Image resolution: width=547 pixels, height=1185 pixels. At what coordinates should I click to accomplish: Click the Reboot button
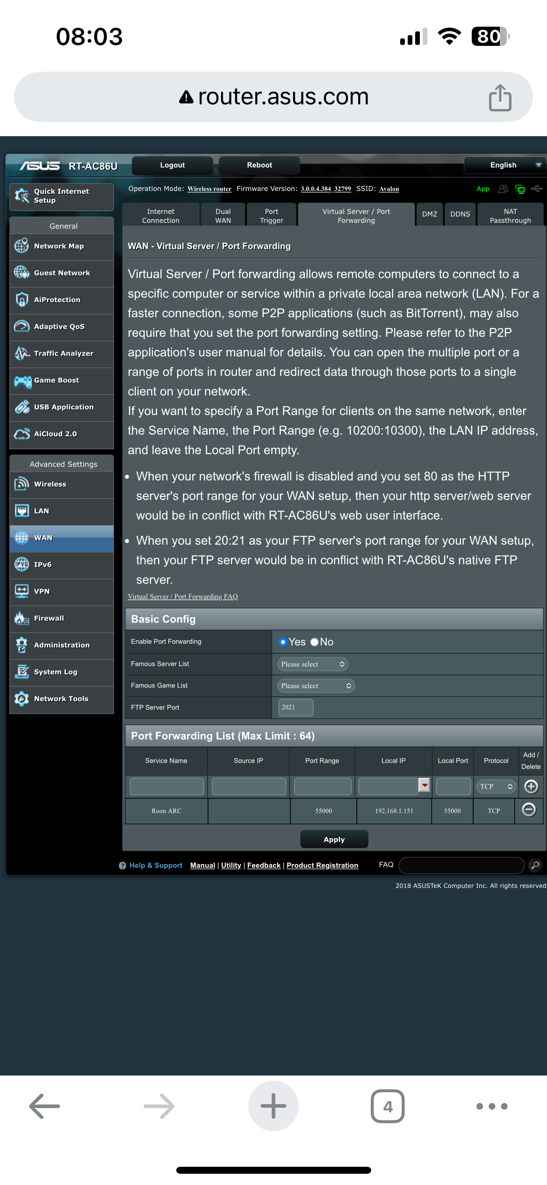click(259, 165)
